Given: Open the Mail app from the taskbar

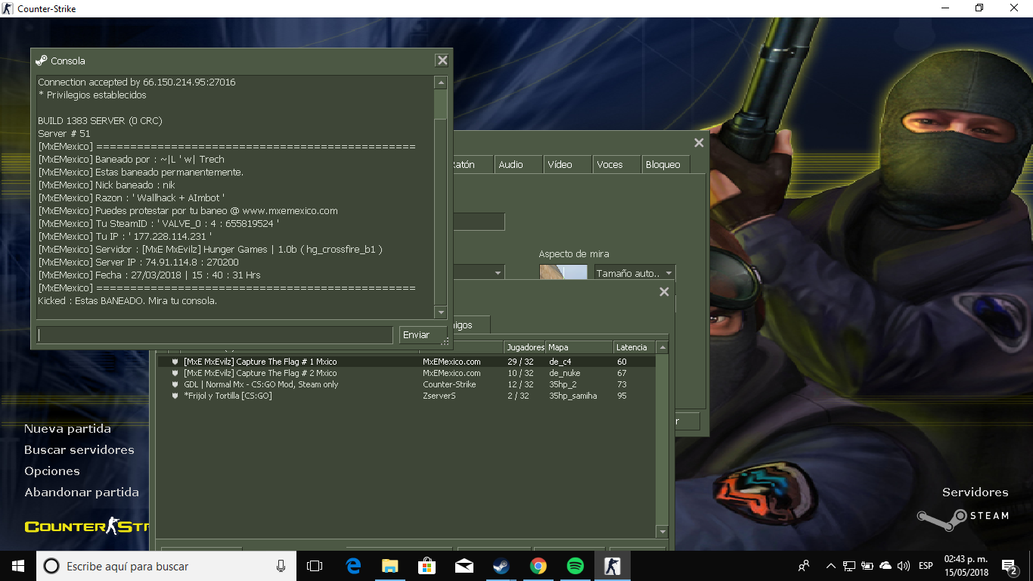Looking at the screenshot, I should point(464,566).
